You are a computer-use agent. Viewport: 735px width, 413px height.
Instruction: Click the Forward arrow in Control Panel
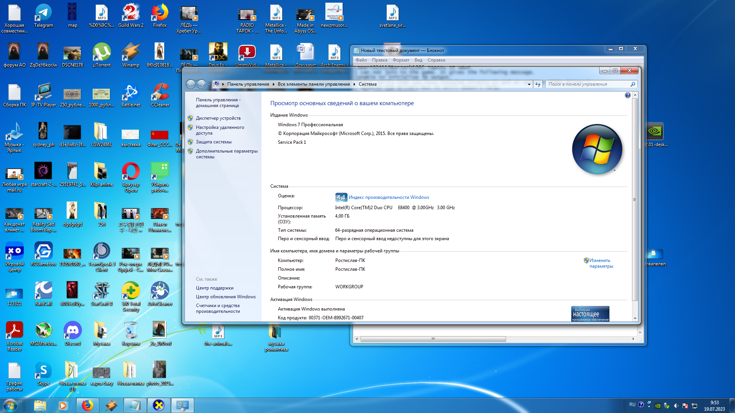(201, 84)
